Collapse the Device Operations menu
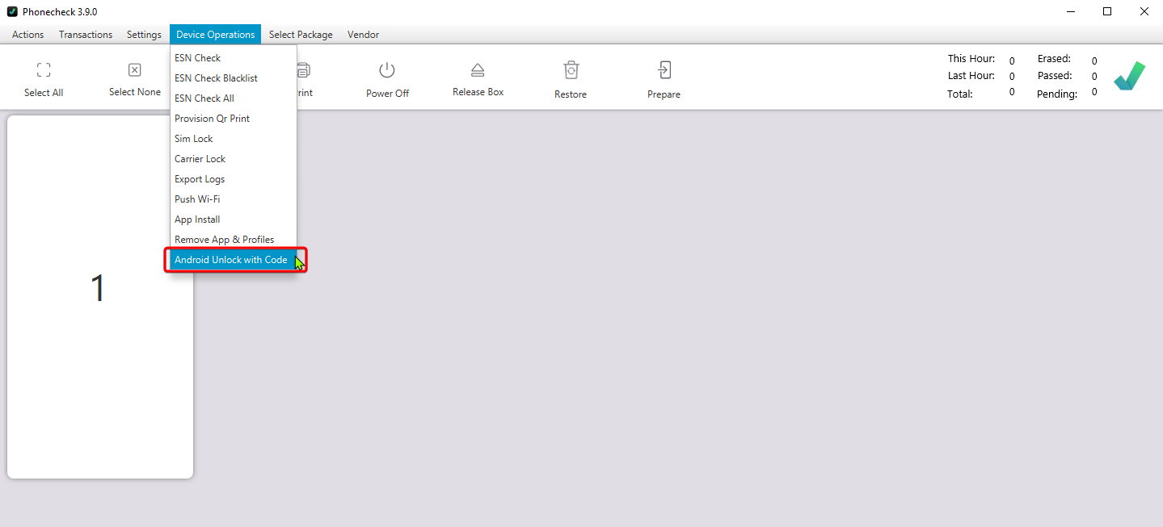This screenshot has width=1163, height=527. tap(215, 35)
